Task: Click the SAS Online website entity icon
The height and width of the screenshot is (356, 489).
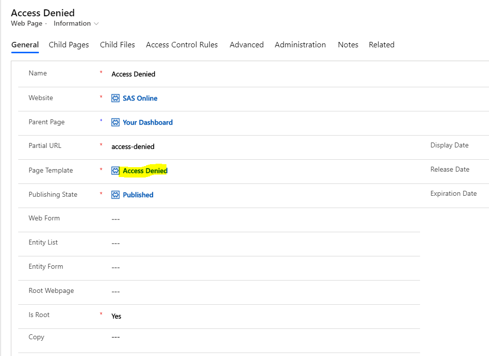Action: (116, 98)
